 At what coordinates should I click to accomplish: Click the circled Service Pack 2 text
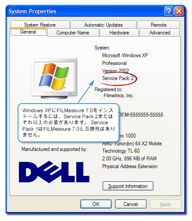(x=118, y=78)
